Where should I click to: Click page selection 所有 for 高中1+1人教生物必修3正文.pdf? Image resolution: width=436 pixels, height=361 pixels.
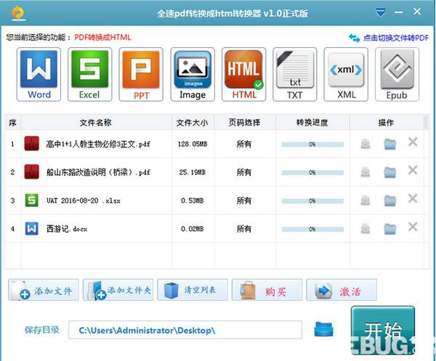tap(244, 144)
